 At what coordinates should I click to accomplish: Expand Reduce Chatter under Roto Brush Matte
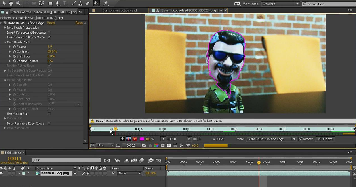coord(10,61)
